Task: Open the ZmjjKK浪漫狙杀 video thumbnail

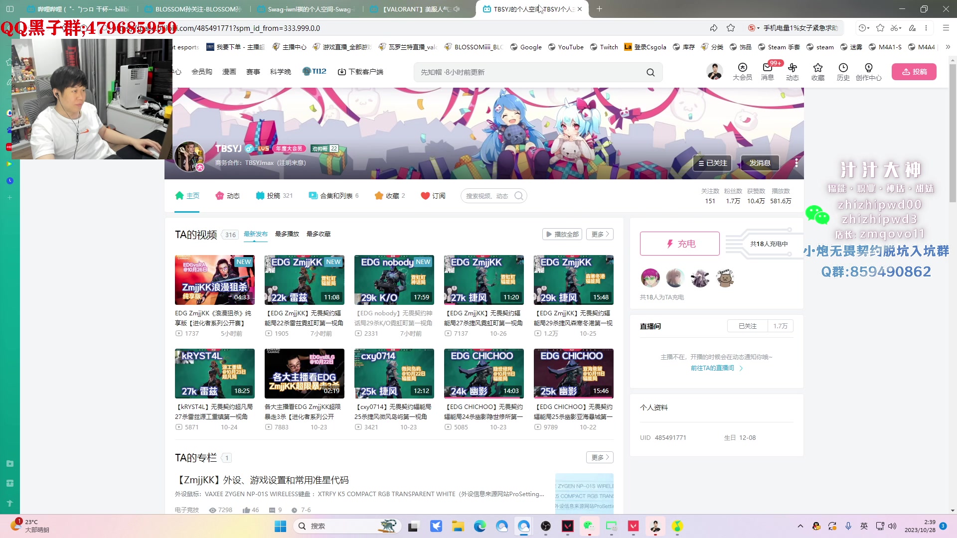Action: [x=215, y=280]
